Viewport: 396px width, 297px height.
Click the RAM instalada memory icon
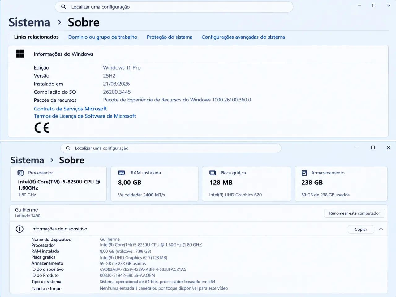122,173
